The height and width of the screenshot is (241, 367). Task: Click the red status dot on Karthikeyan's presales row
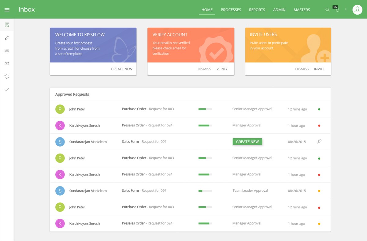point(319,125)
